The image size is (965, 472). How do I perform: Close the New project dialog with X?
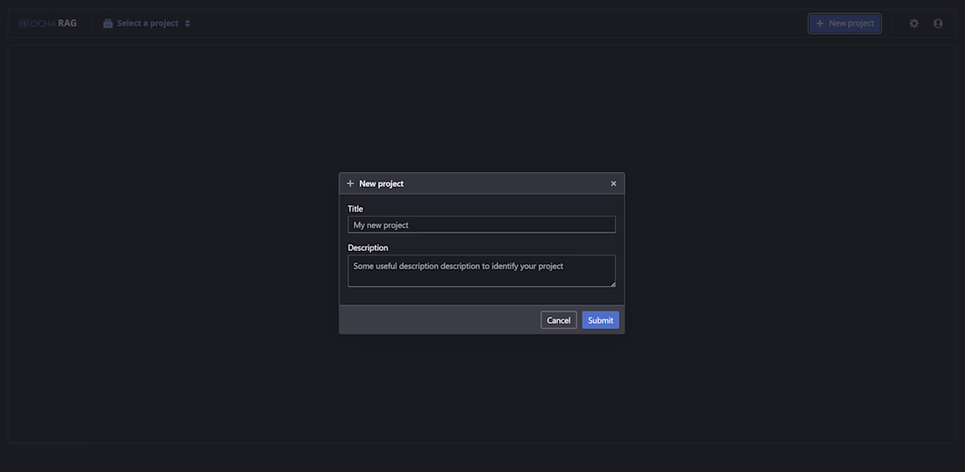tap(613, 183)
